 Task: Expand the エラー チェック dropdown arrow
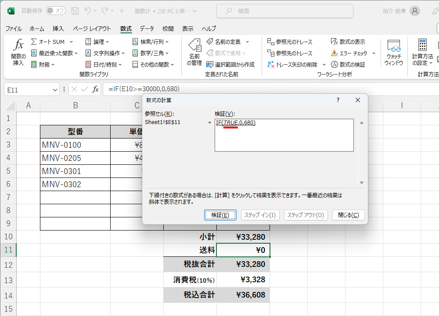(x=374, y=53)
